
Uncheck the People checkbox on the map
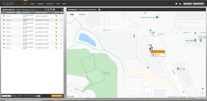[x=153, y=55]
